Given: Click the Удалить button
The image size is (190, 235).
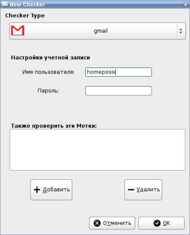Looking at the screenshot, I should click(x=143, y=190).
